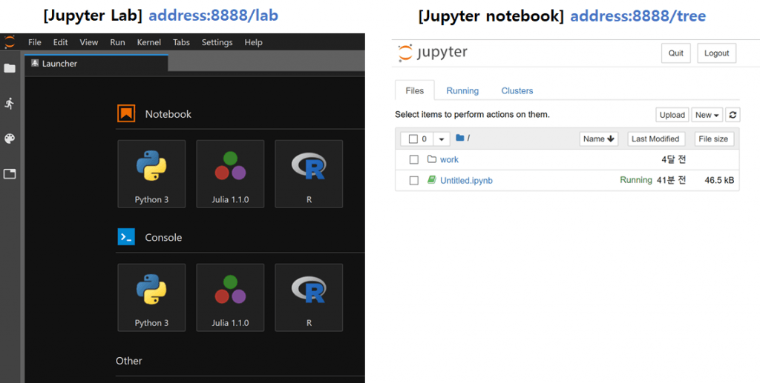Viewport: 760px width, 383px height.
Task: Open the Untitled.ipynb notebook link
Action: pyautogui.click(x=466, y=180)
